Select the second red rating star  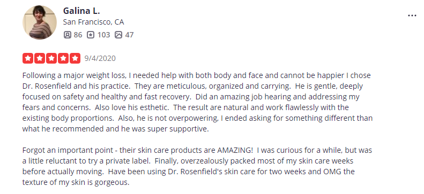(x=40, y=58)
